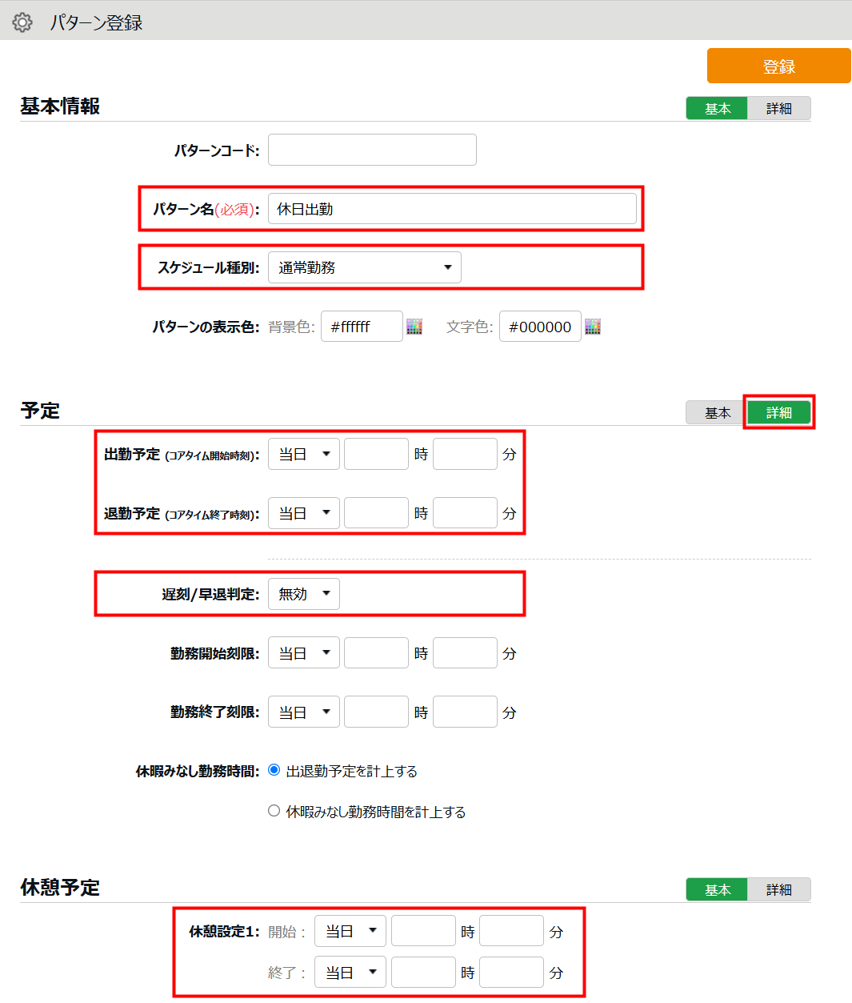Open the スケジュール種別 dropdown

tap(365, 267)
